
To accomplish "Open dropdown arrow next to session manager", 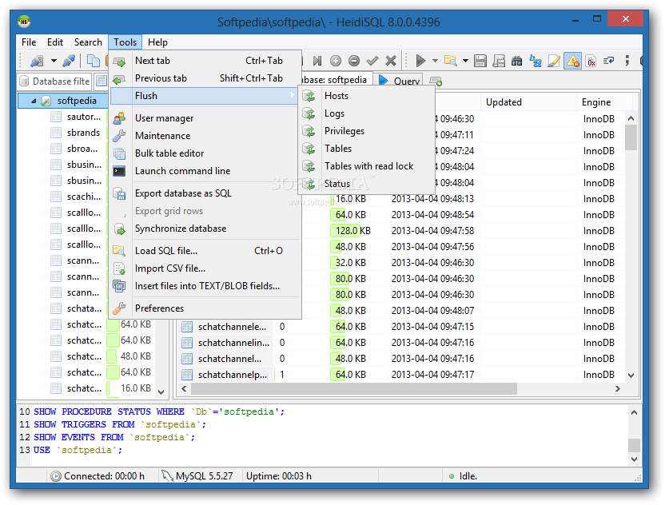I will click(54, 61).
